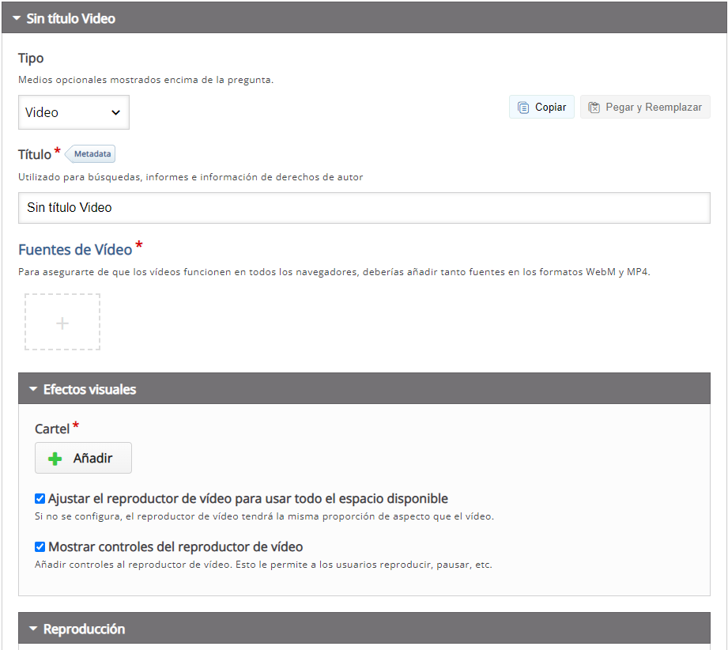
Task: Click the Sin título Video header title
Action: 70,19
